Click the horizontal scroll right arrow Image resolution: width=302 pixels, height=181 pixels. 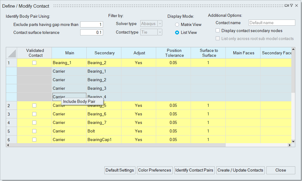[289, 145]
